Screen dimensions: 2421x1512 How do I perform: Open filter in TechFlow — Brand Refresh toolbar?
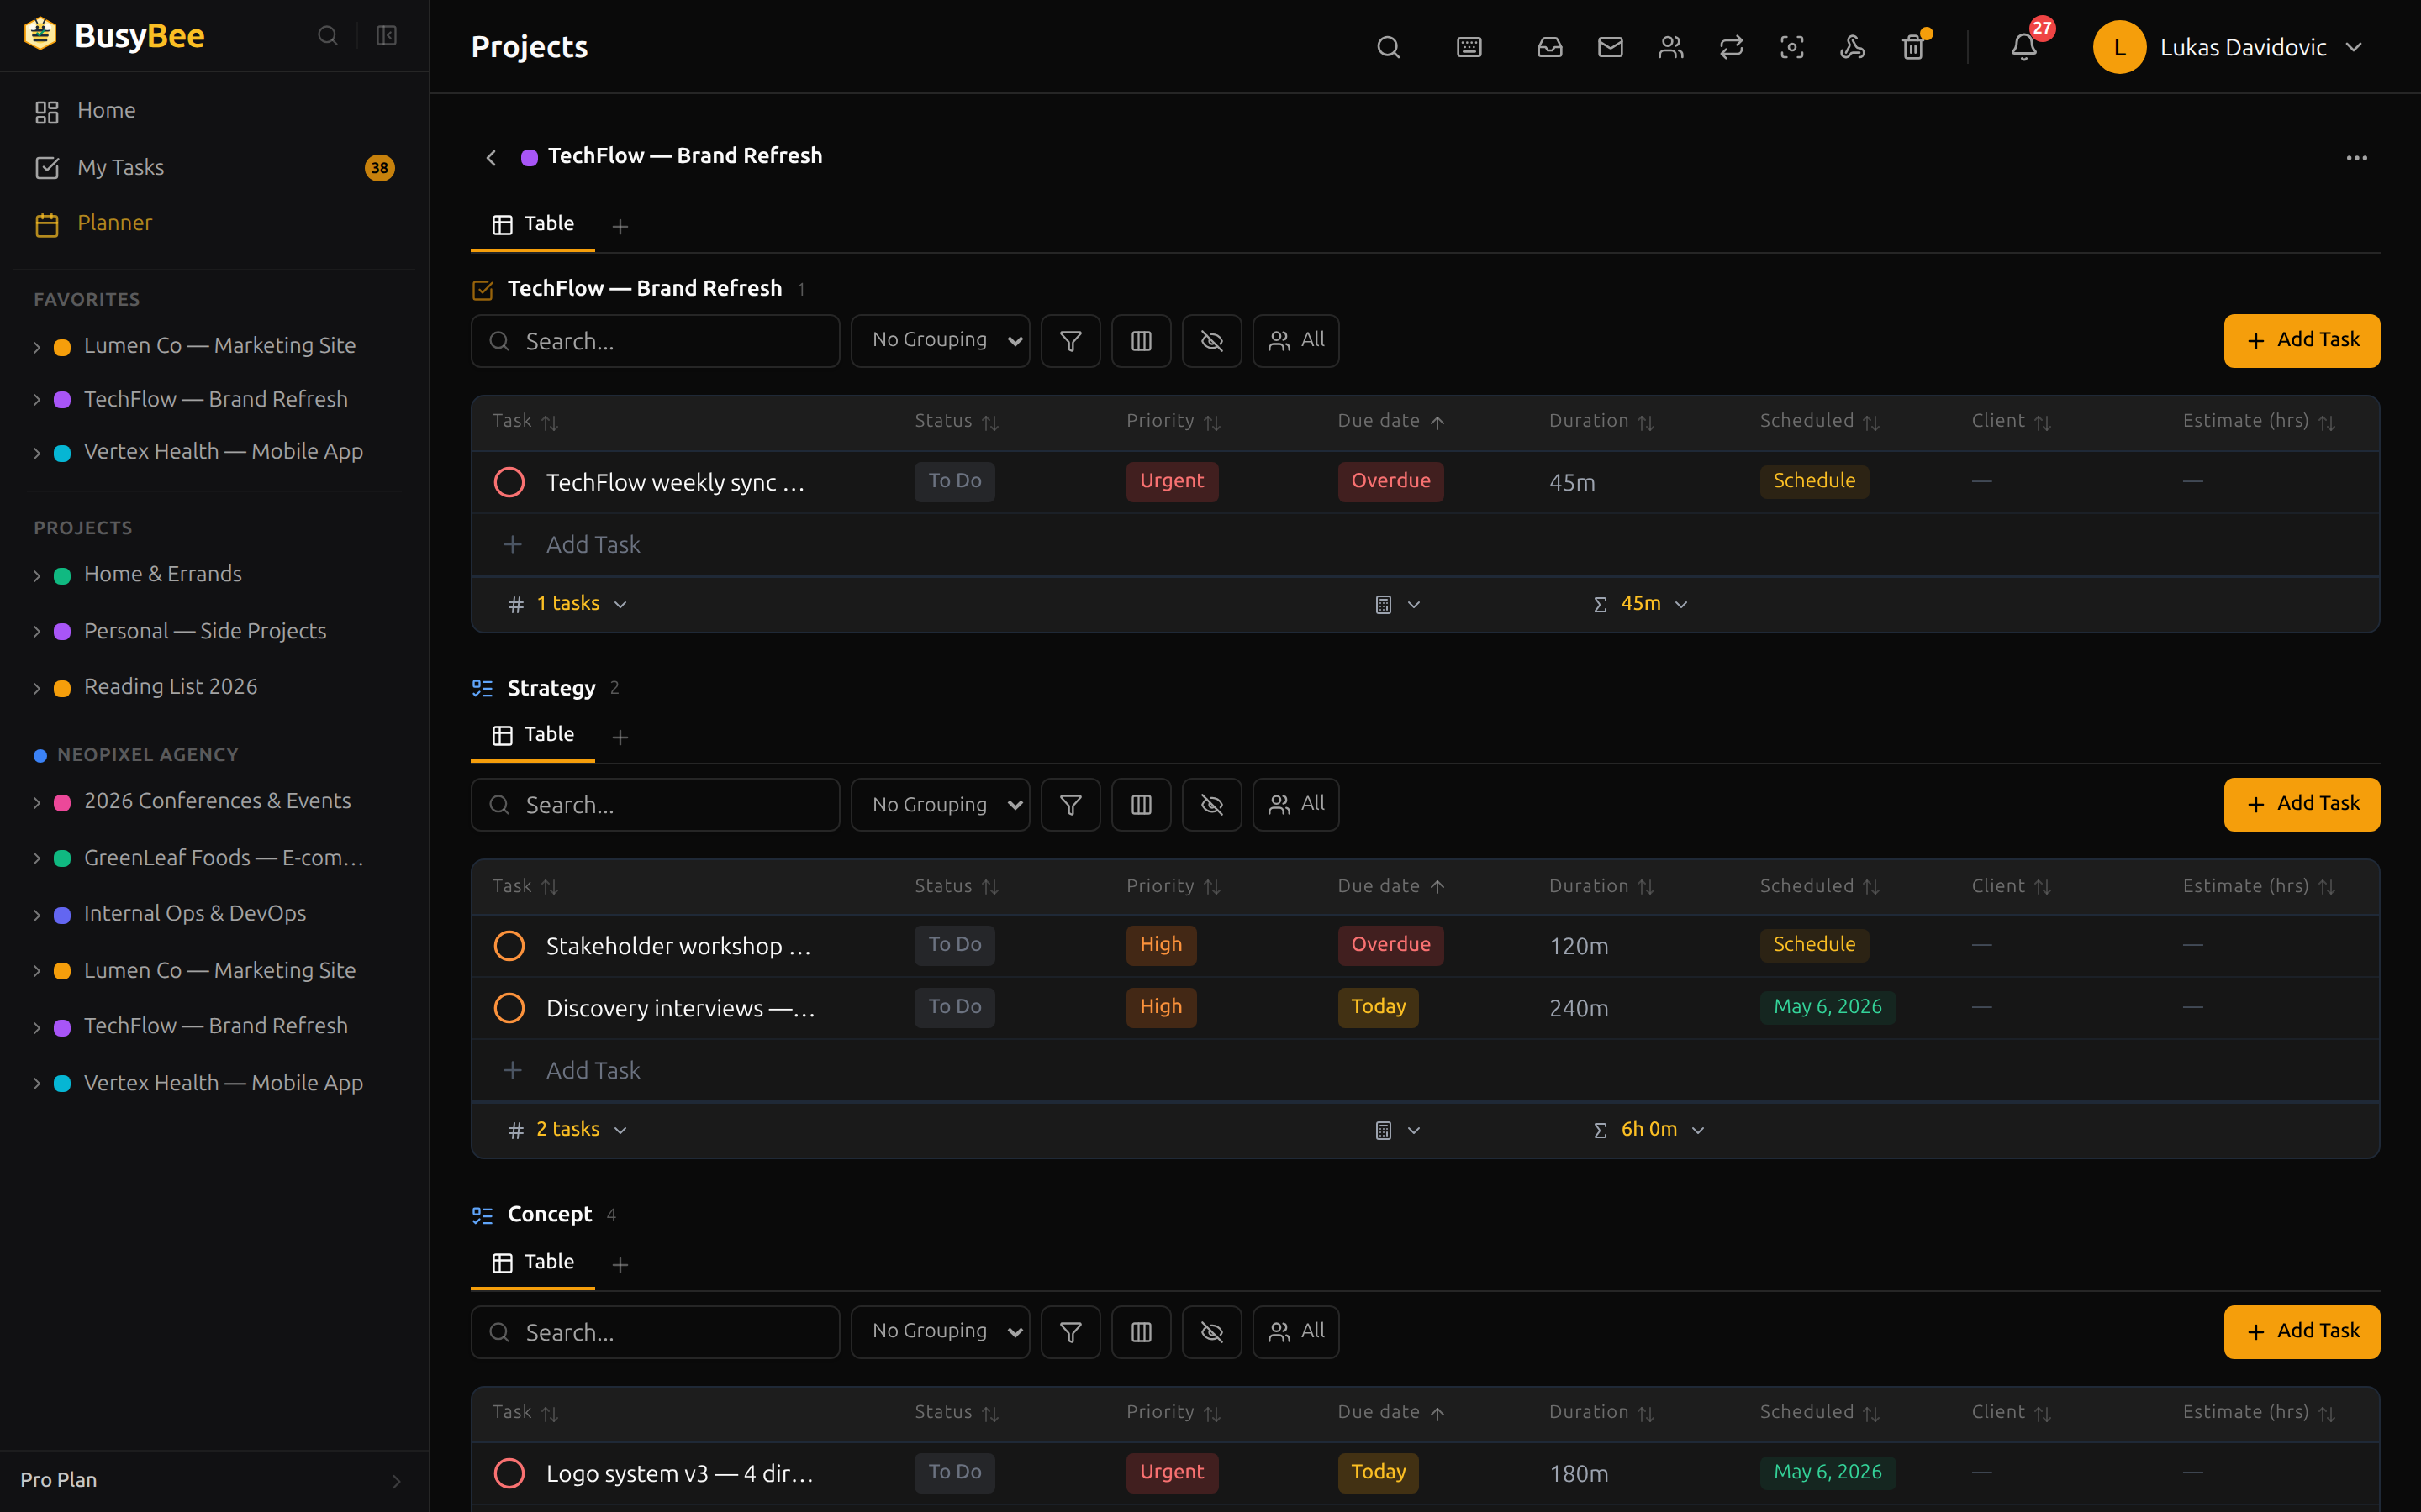[x=1070, y=341]
